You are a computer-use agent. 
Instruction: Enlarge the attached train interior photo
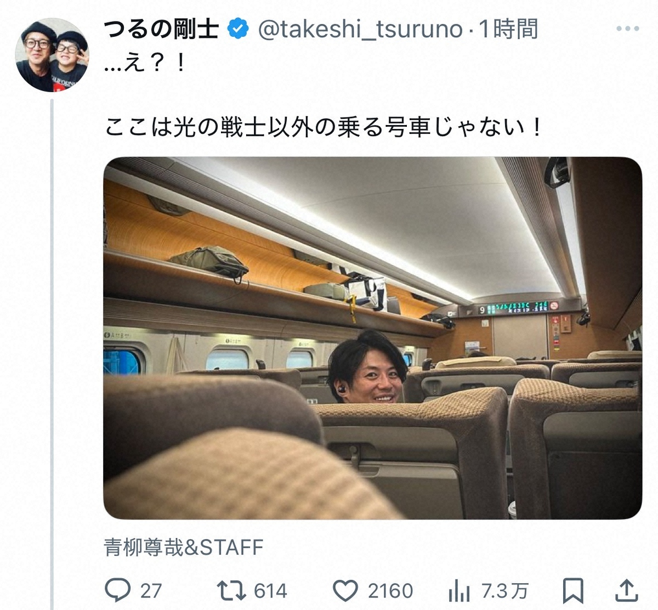point(372,338)
